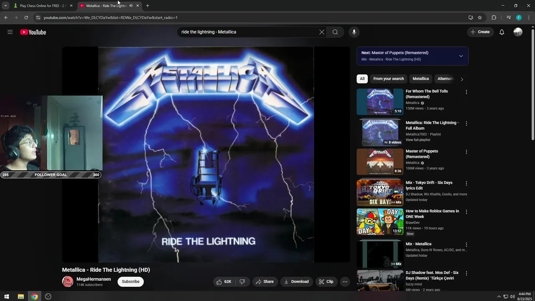The width and height of the screenshot is (535, 301).
Task: Open more actions ellipsis below video
Action: [x=345, y=282]
